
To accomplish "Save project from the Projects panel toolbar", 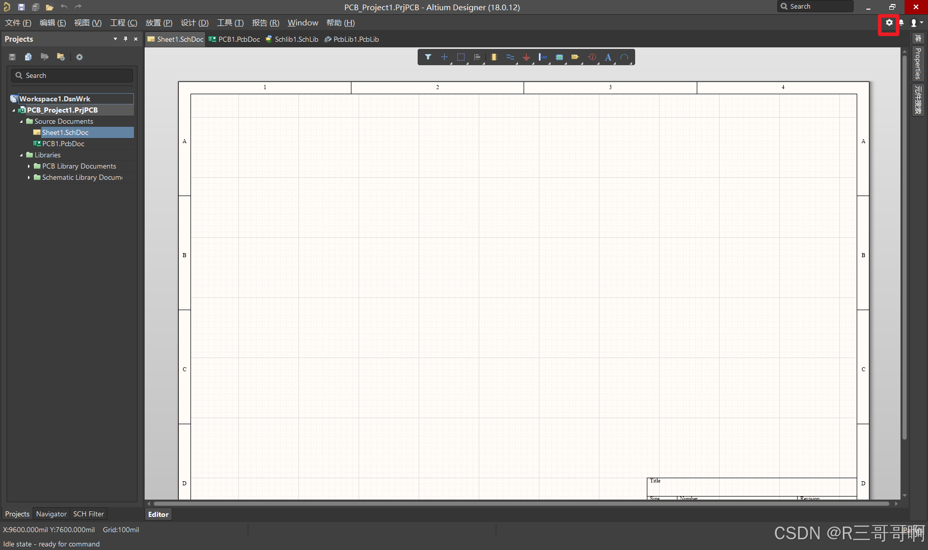I will (x=12, y=57).
